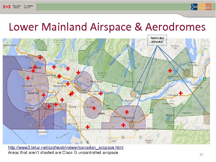Click the Restricted airspace label box
Image resolution: width=216 pixels, height=162 pixels.
pyautogui.click(x=157, y=40)
